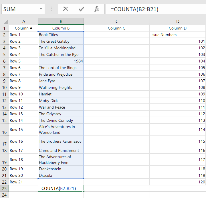Select row 24 header
Image resolution: width=206 pixels, height=198 pixels.
coord(5,195)
